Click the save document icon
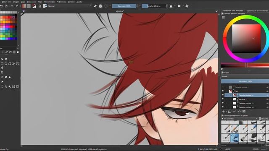This screenshot has width=269, height=151. click(x=6, y=6)
